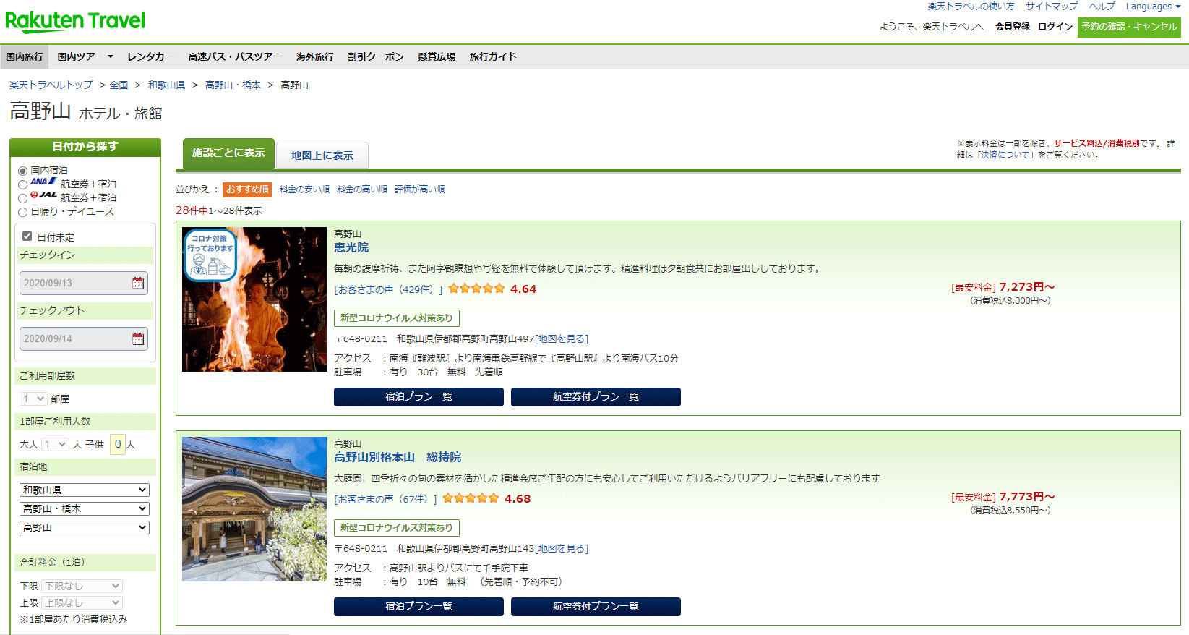Screen dimensions: 1189x635
Task: Open the check-in calendar icon
Action: (138, 283)
